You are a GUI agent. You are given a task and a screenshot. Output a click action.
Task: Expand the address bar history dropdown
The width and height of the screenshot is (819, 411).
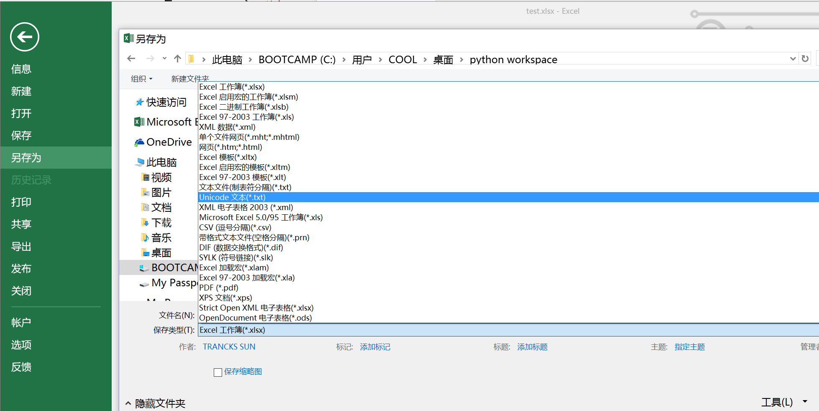point(793,59)
